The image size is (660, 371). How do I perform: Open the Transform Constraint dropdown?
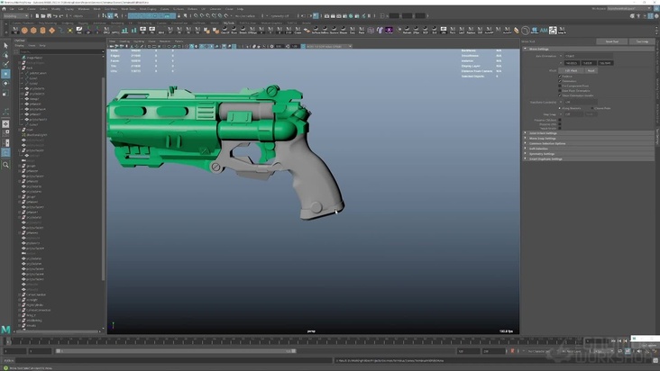click(x=581, y=102)
